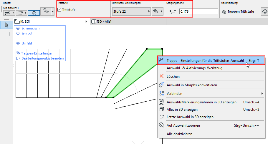
Task: Click the polygon selection method icon under Haupt
Action: [8, 13]
